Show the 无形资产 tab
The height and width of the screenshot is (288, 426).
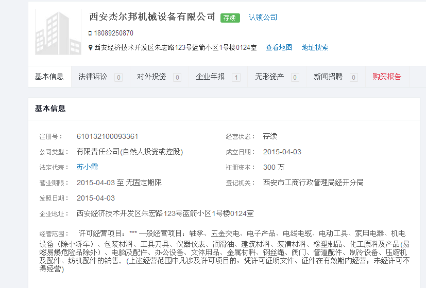click(269, 77)
